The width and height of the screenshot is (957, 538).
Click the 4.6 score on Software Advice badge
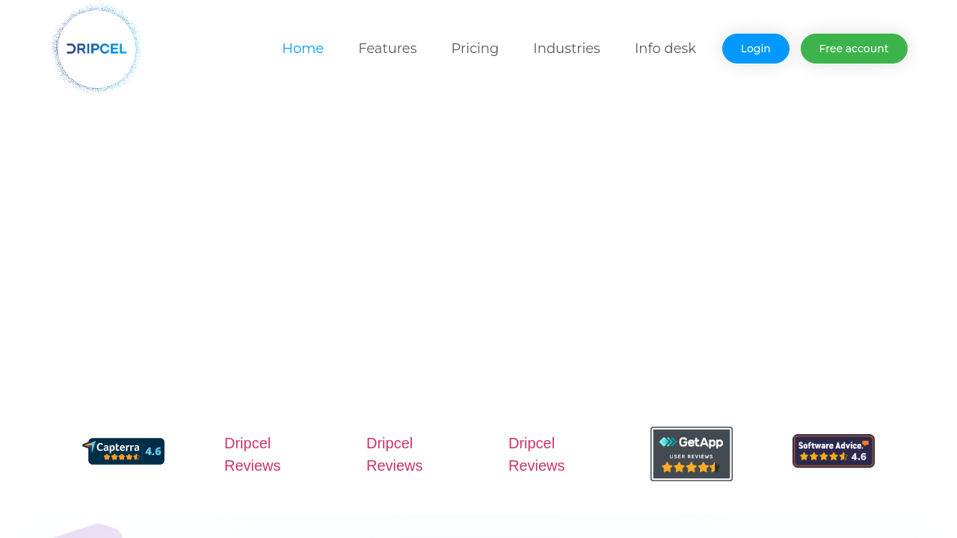click(858, 457)
